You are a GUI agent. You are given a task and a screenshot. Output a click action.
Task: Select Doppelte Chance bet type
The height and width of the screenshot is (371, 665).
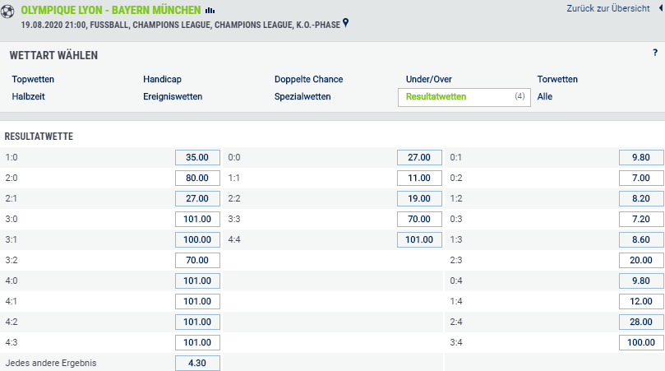click(309, 79)
